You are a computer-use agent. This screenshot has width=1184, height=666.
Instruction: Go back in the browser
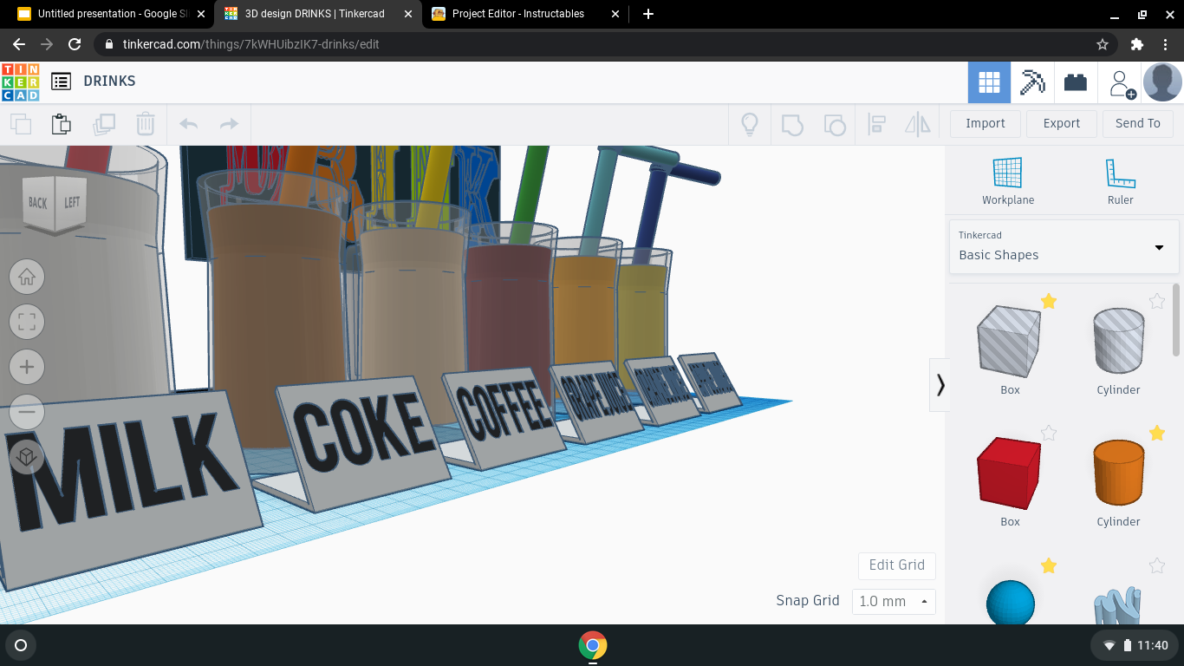pyautogui.click(x=19, y=44)
